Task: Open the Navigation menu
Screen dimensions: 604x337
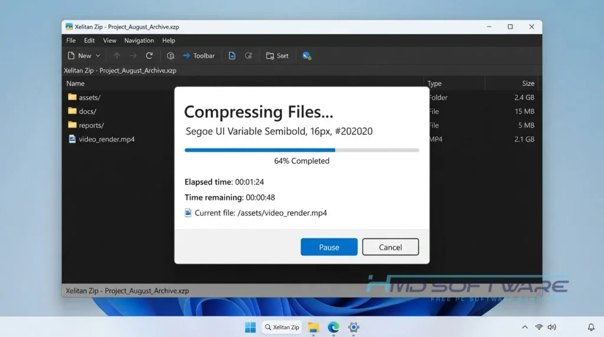Action: click(x=139, y=41)
